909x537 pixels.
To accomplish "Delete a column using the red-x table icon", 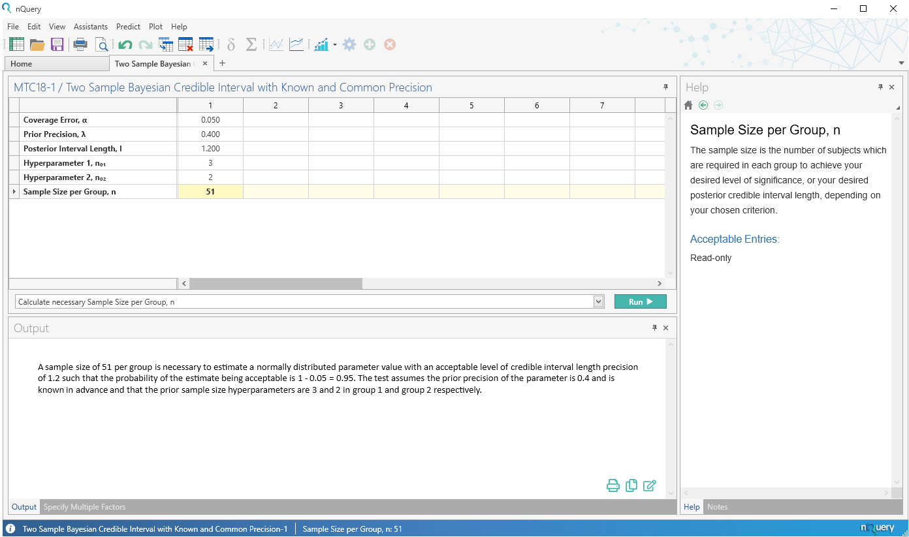I will pos(185,44).
